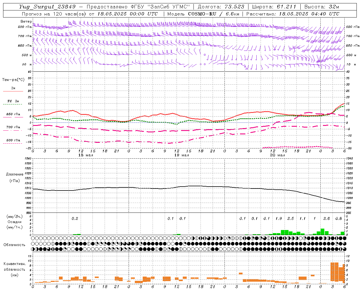Viewport: 361px width, 289px height.
Task: Click the 'Ветер' wind panel label
Action: (x=26, y=21)
